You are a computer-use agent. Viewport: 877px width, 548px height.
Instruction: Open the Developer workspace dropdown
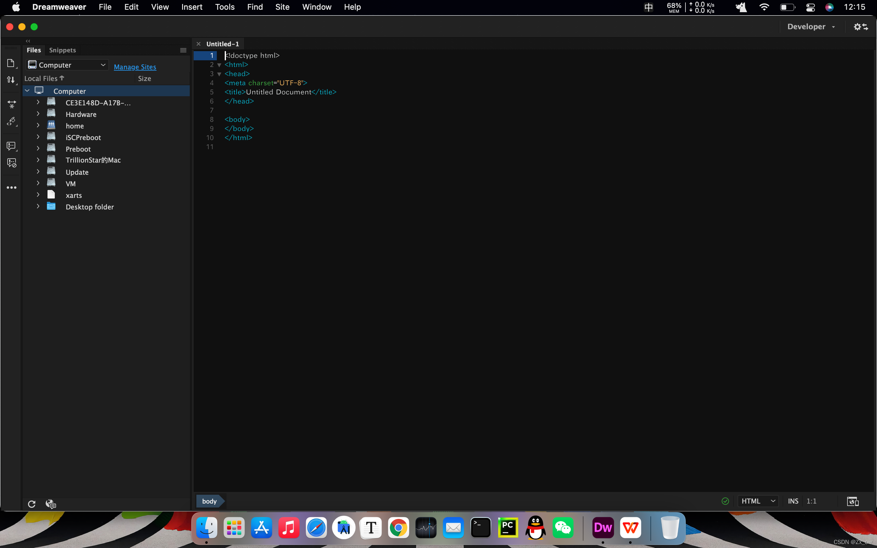point(811,27)
